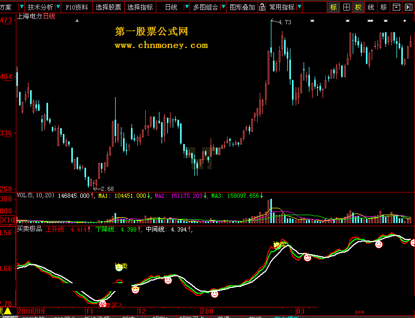Toggle the 线 drawing-line button
The width and height of the screenshot is (415, 318).
[371, 7]
